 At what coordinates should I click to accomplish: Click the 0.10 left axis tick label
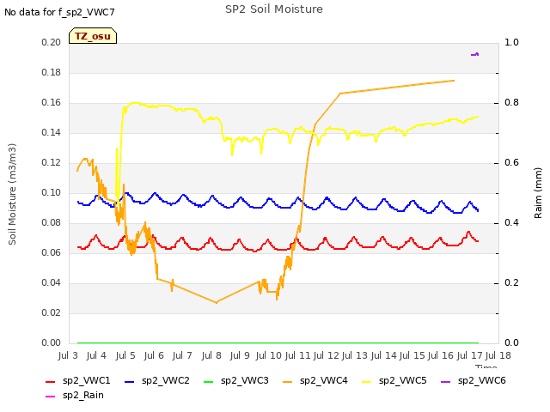[52, 192]
